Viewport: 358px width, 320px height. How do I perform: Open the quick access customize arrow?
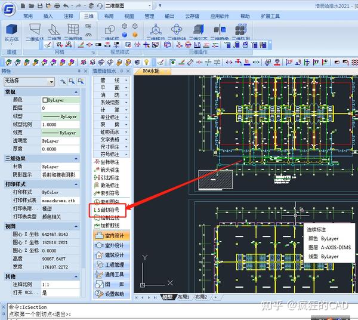160,5
